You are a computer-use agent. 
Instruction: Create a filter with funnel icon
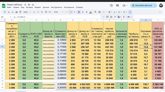[x=115, y=17]
